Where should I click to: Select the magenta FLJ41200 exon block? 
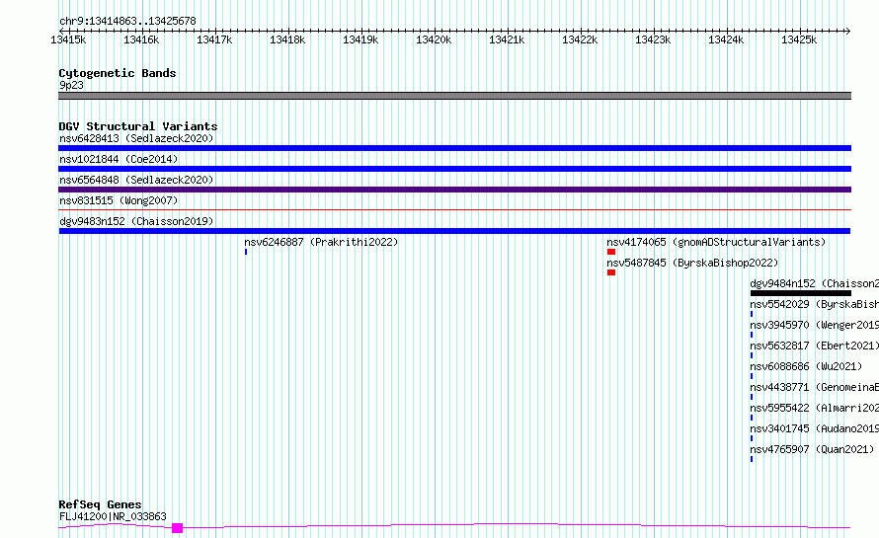pyautogui.click(x=177, y=528)
